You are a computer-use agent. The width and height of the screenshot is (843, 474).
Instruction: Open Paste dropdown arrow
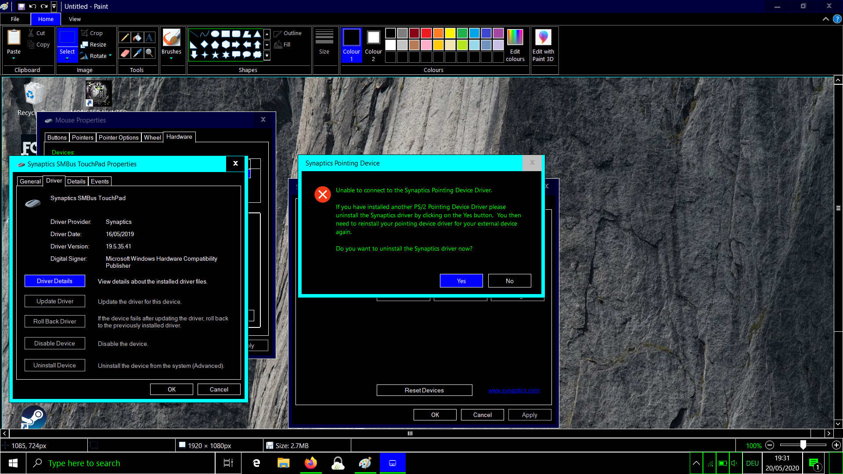click(x=14, y=58)
